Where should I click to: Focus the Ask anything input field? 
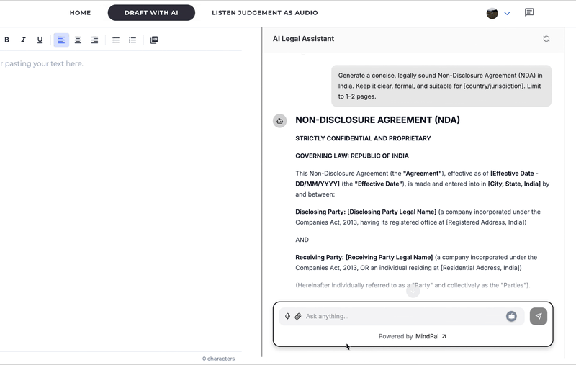[403, 316]
